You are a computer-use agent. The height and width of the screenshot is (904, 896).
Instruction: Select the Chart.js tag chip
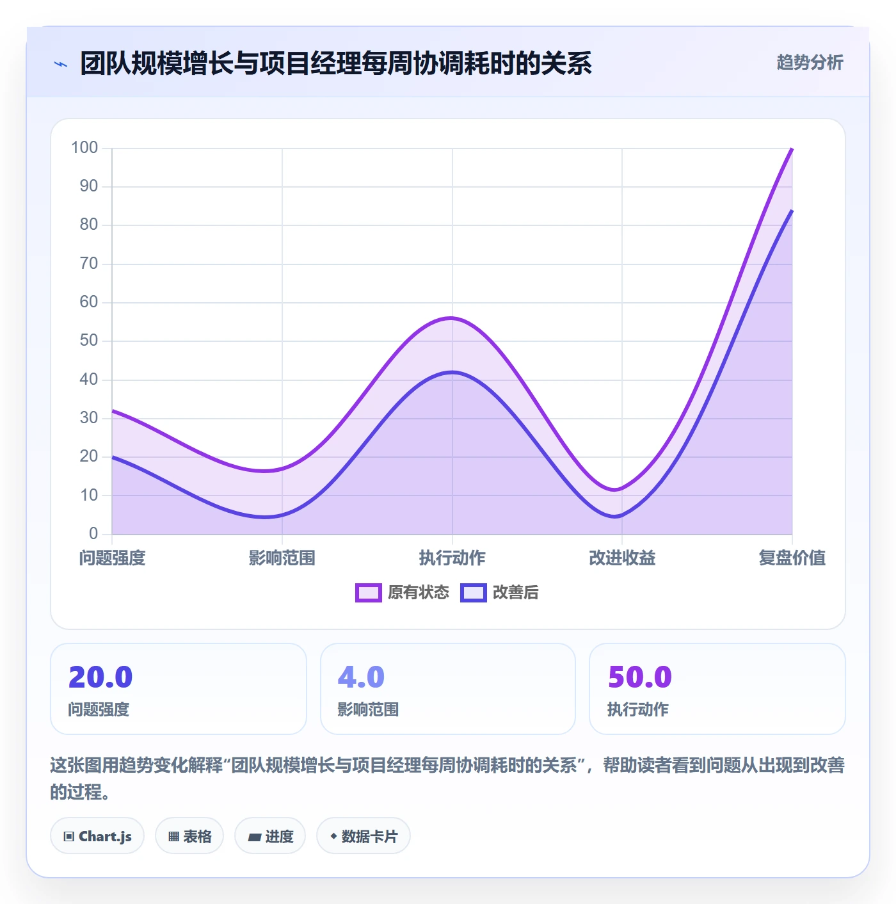click(x=97, y=836)
